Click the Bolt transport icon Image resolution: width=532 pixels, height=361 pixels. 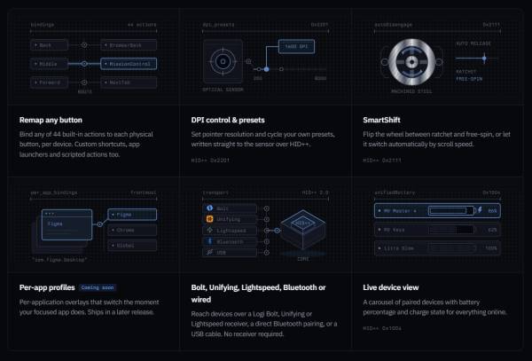pos(209,208)
